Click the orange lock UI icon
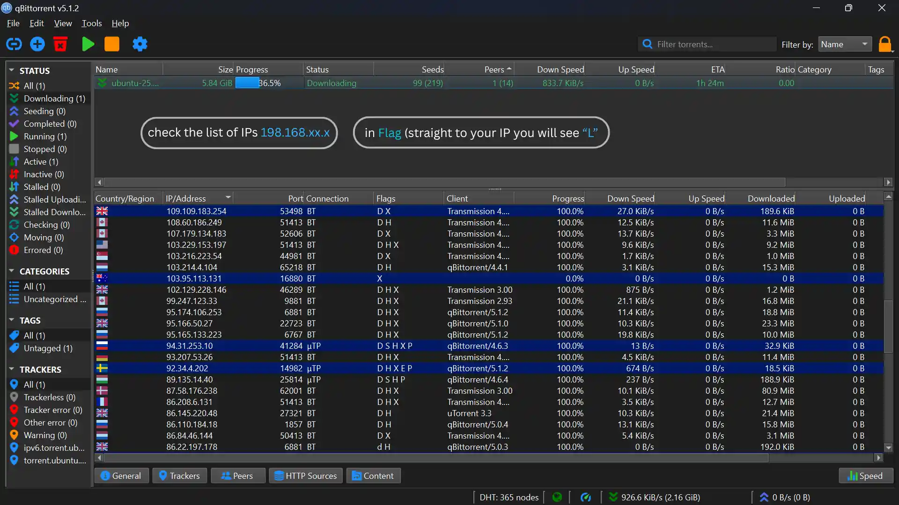Screen dimensions: 899x505 tap(885, 44)
